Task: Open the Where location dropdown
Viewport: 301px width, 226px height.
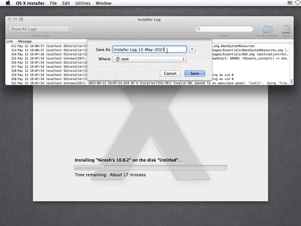Action: (149, 59)
